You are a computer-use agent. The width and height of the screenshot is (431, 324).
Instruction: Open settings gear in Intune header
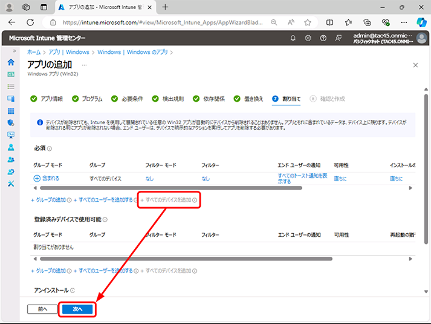click(x=308, y=38)
